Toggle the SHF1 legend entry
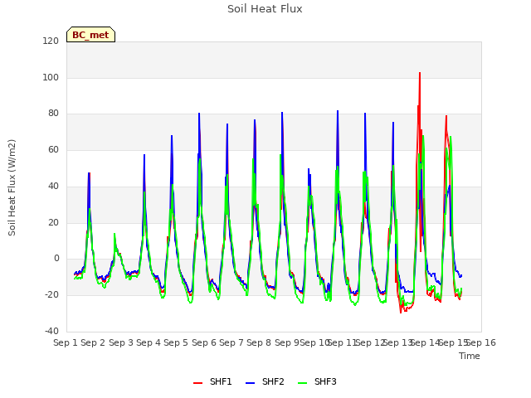This screenshot has height=398, width=531. coord(212,381)
